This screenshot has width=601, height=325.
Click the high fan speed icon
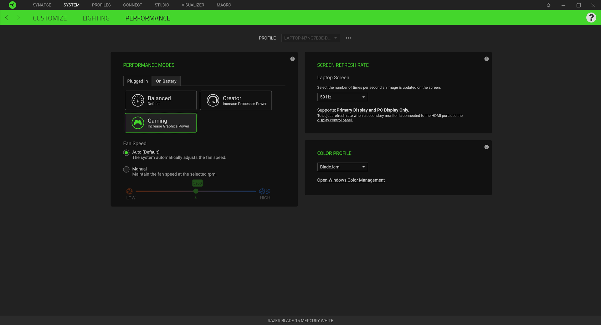click(x=265, y=191)
